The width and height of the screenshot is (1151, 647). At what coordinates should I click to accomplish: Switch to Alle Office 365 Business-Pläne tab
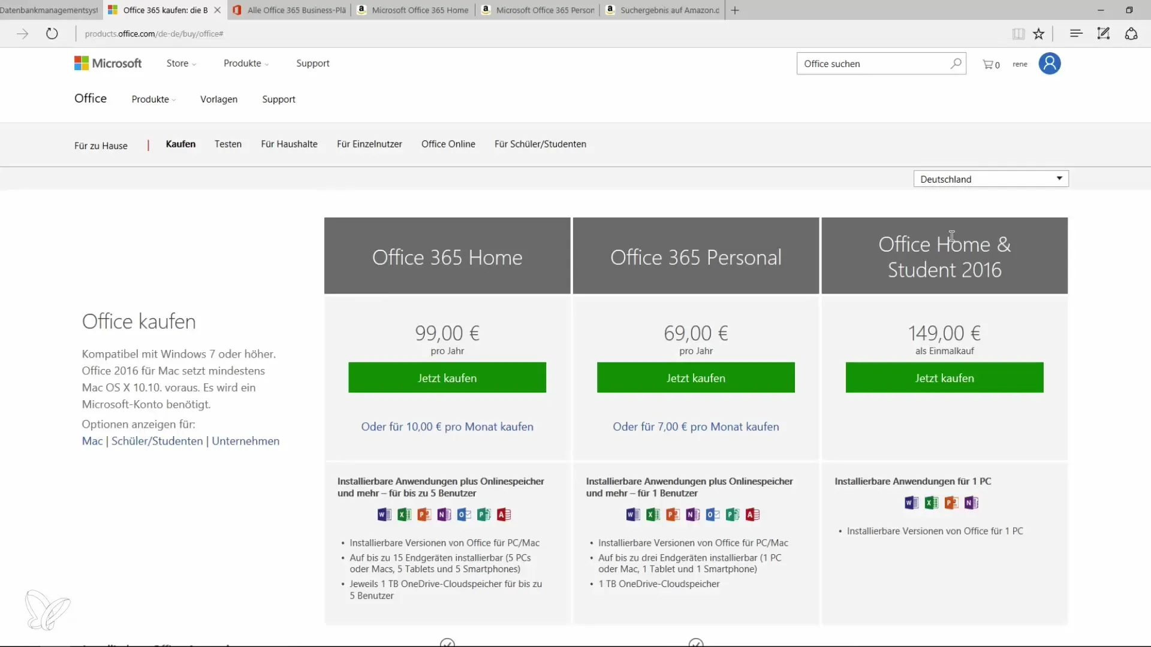(290, 10)
